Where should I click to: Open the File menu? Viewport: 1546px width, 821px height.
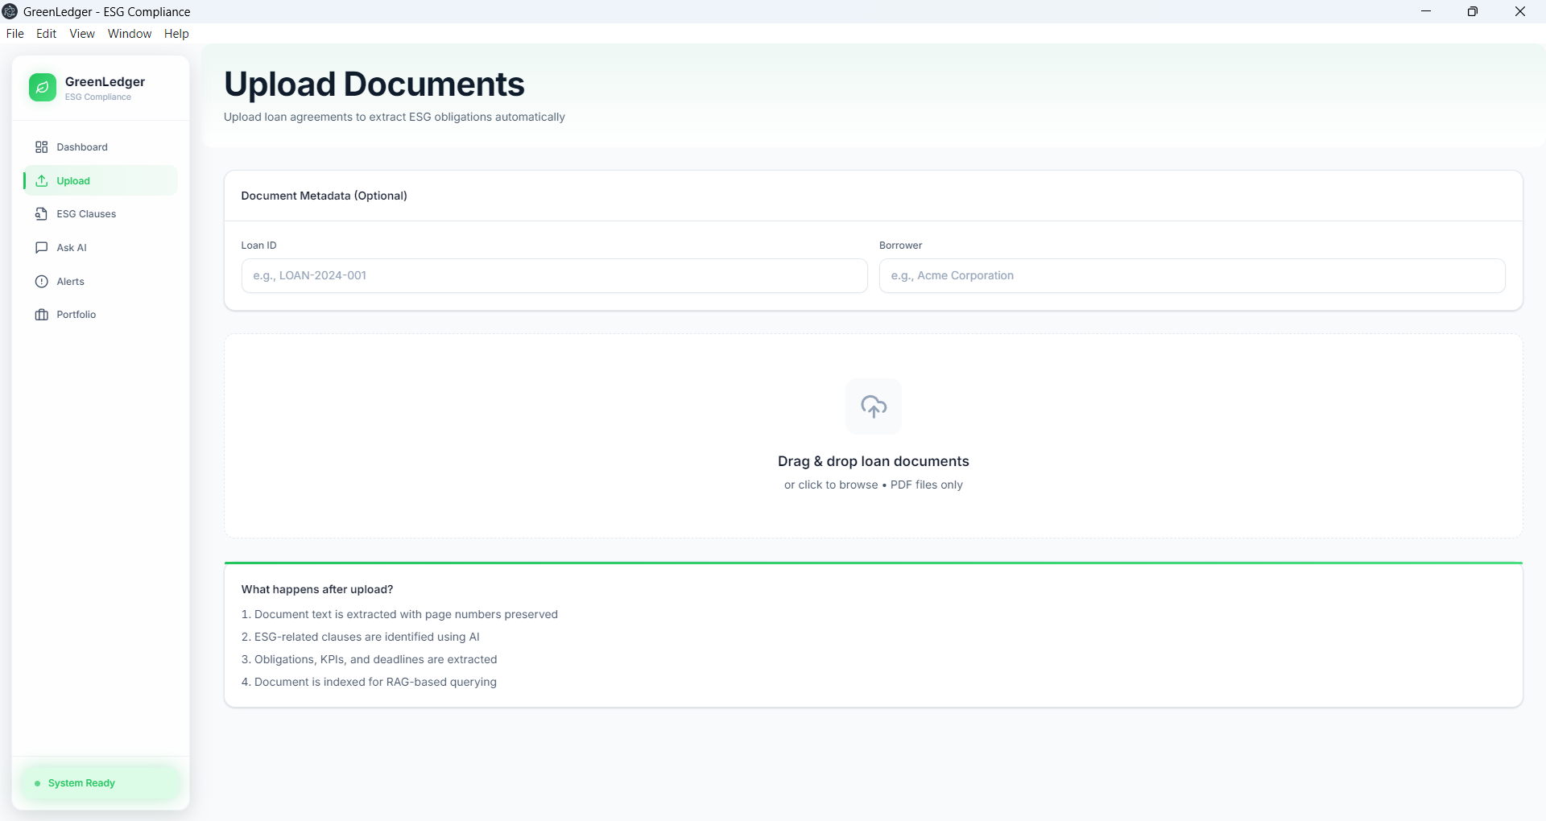pos(14,34)
